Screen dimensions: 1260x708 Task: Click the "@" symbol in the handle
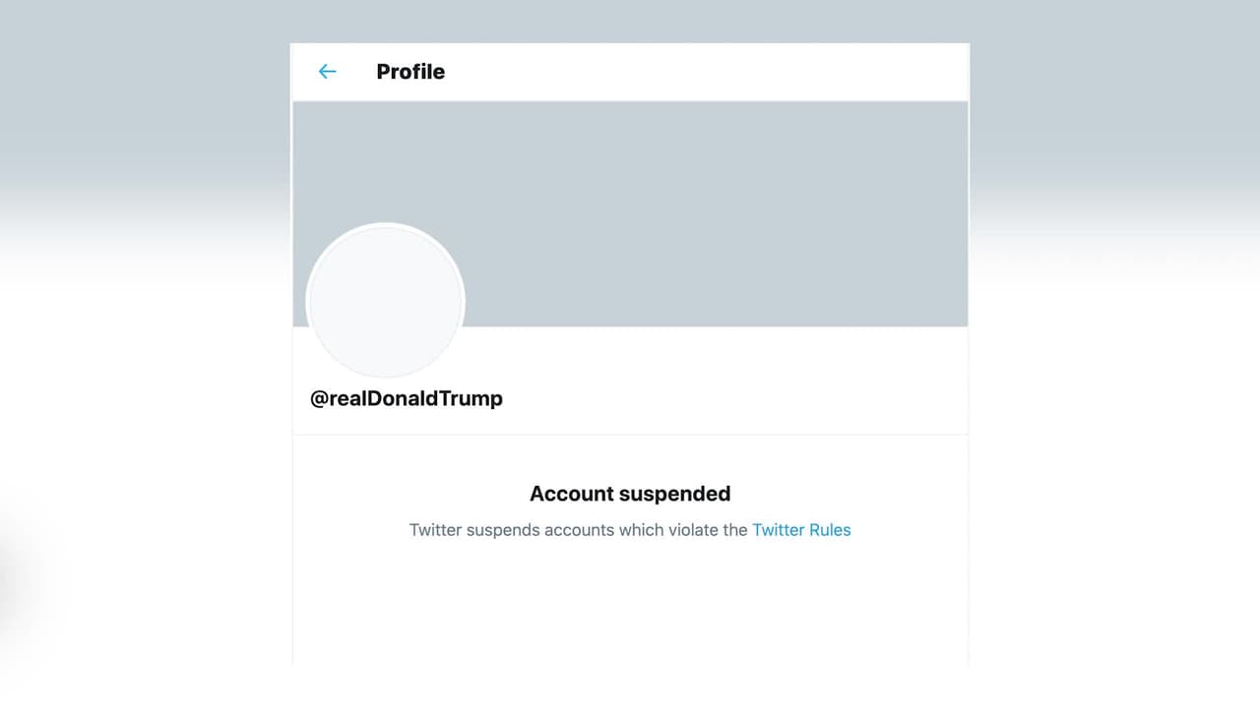[319, 398]
